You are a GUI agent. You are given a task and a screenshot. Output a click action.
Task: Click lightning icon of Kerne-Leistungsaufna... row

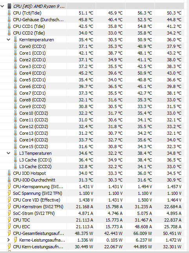tap(15, 240)
